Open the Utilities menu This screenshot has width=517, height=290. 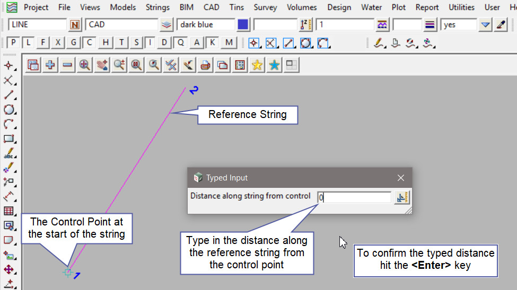pyautogui.click(x=462, y=7)
